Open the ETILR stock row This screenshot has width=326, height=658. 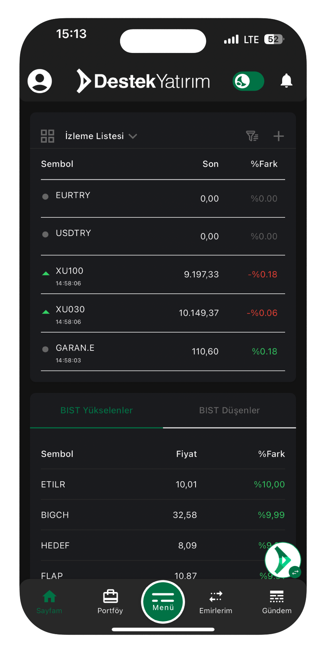point(163,484)
